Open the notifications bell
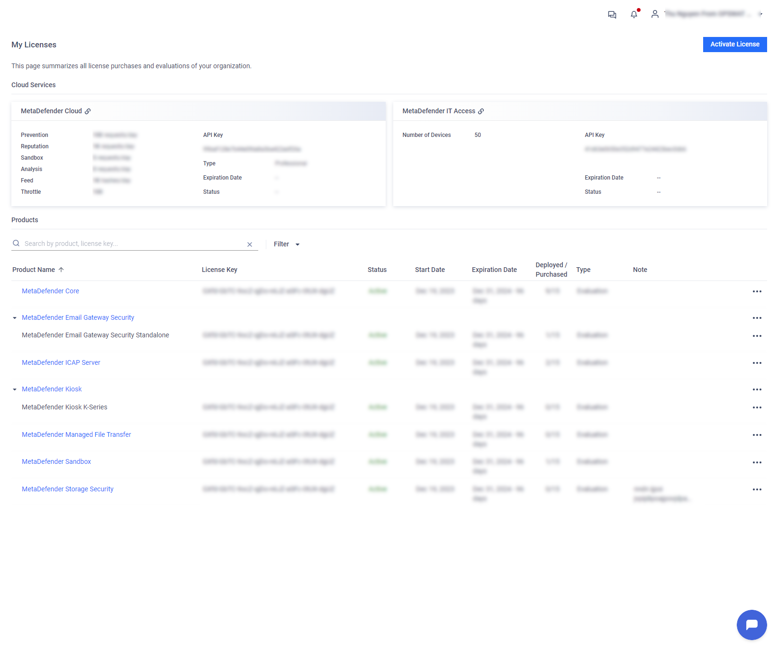Viewport: 778px width, 651px height. [634, 14]
